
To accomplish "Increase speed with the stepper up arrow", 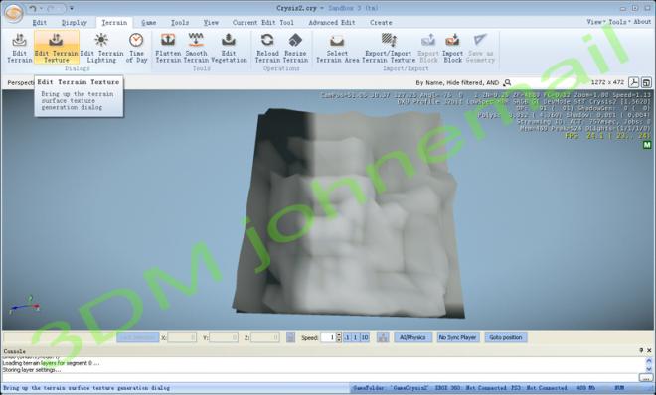I will 339,334.
